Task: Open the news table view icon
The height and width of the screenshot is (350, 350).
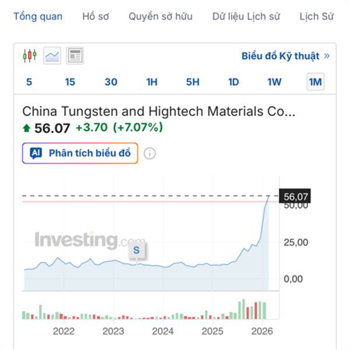Action: click(x=75, y=56)
